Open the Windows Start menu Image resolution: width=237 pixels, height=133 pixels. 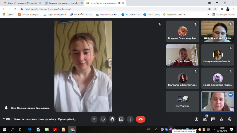click(4, 130)
